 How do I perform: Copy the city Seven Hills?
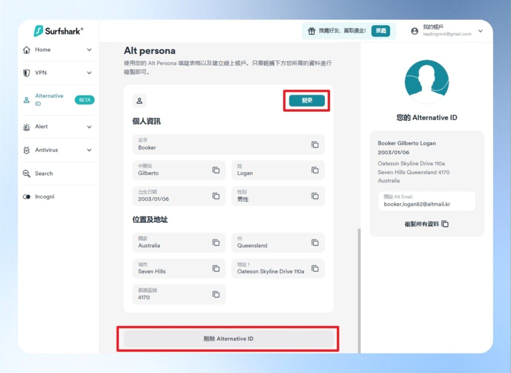[x=216, y=268]
